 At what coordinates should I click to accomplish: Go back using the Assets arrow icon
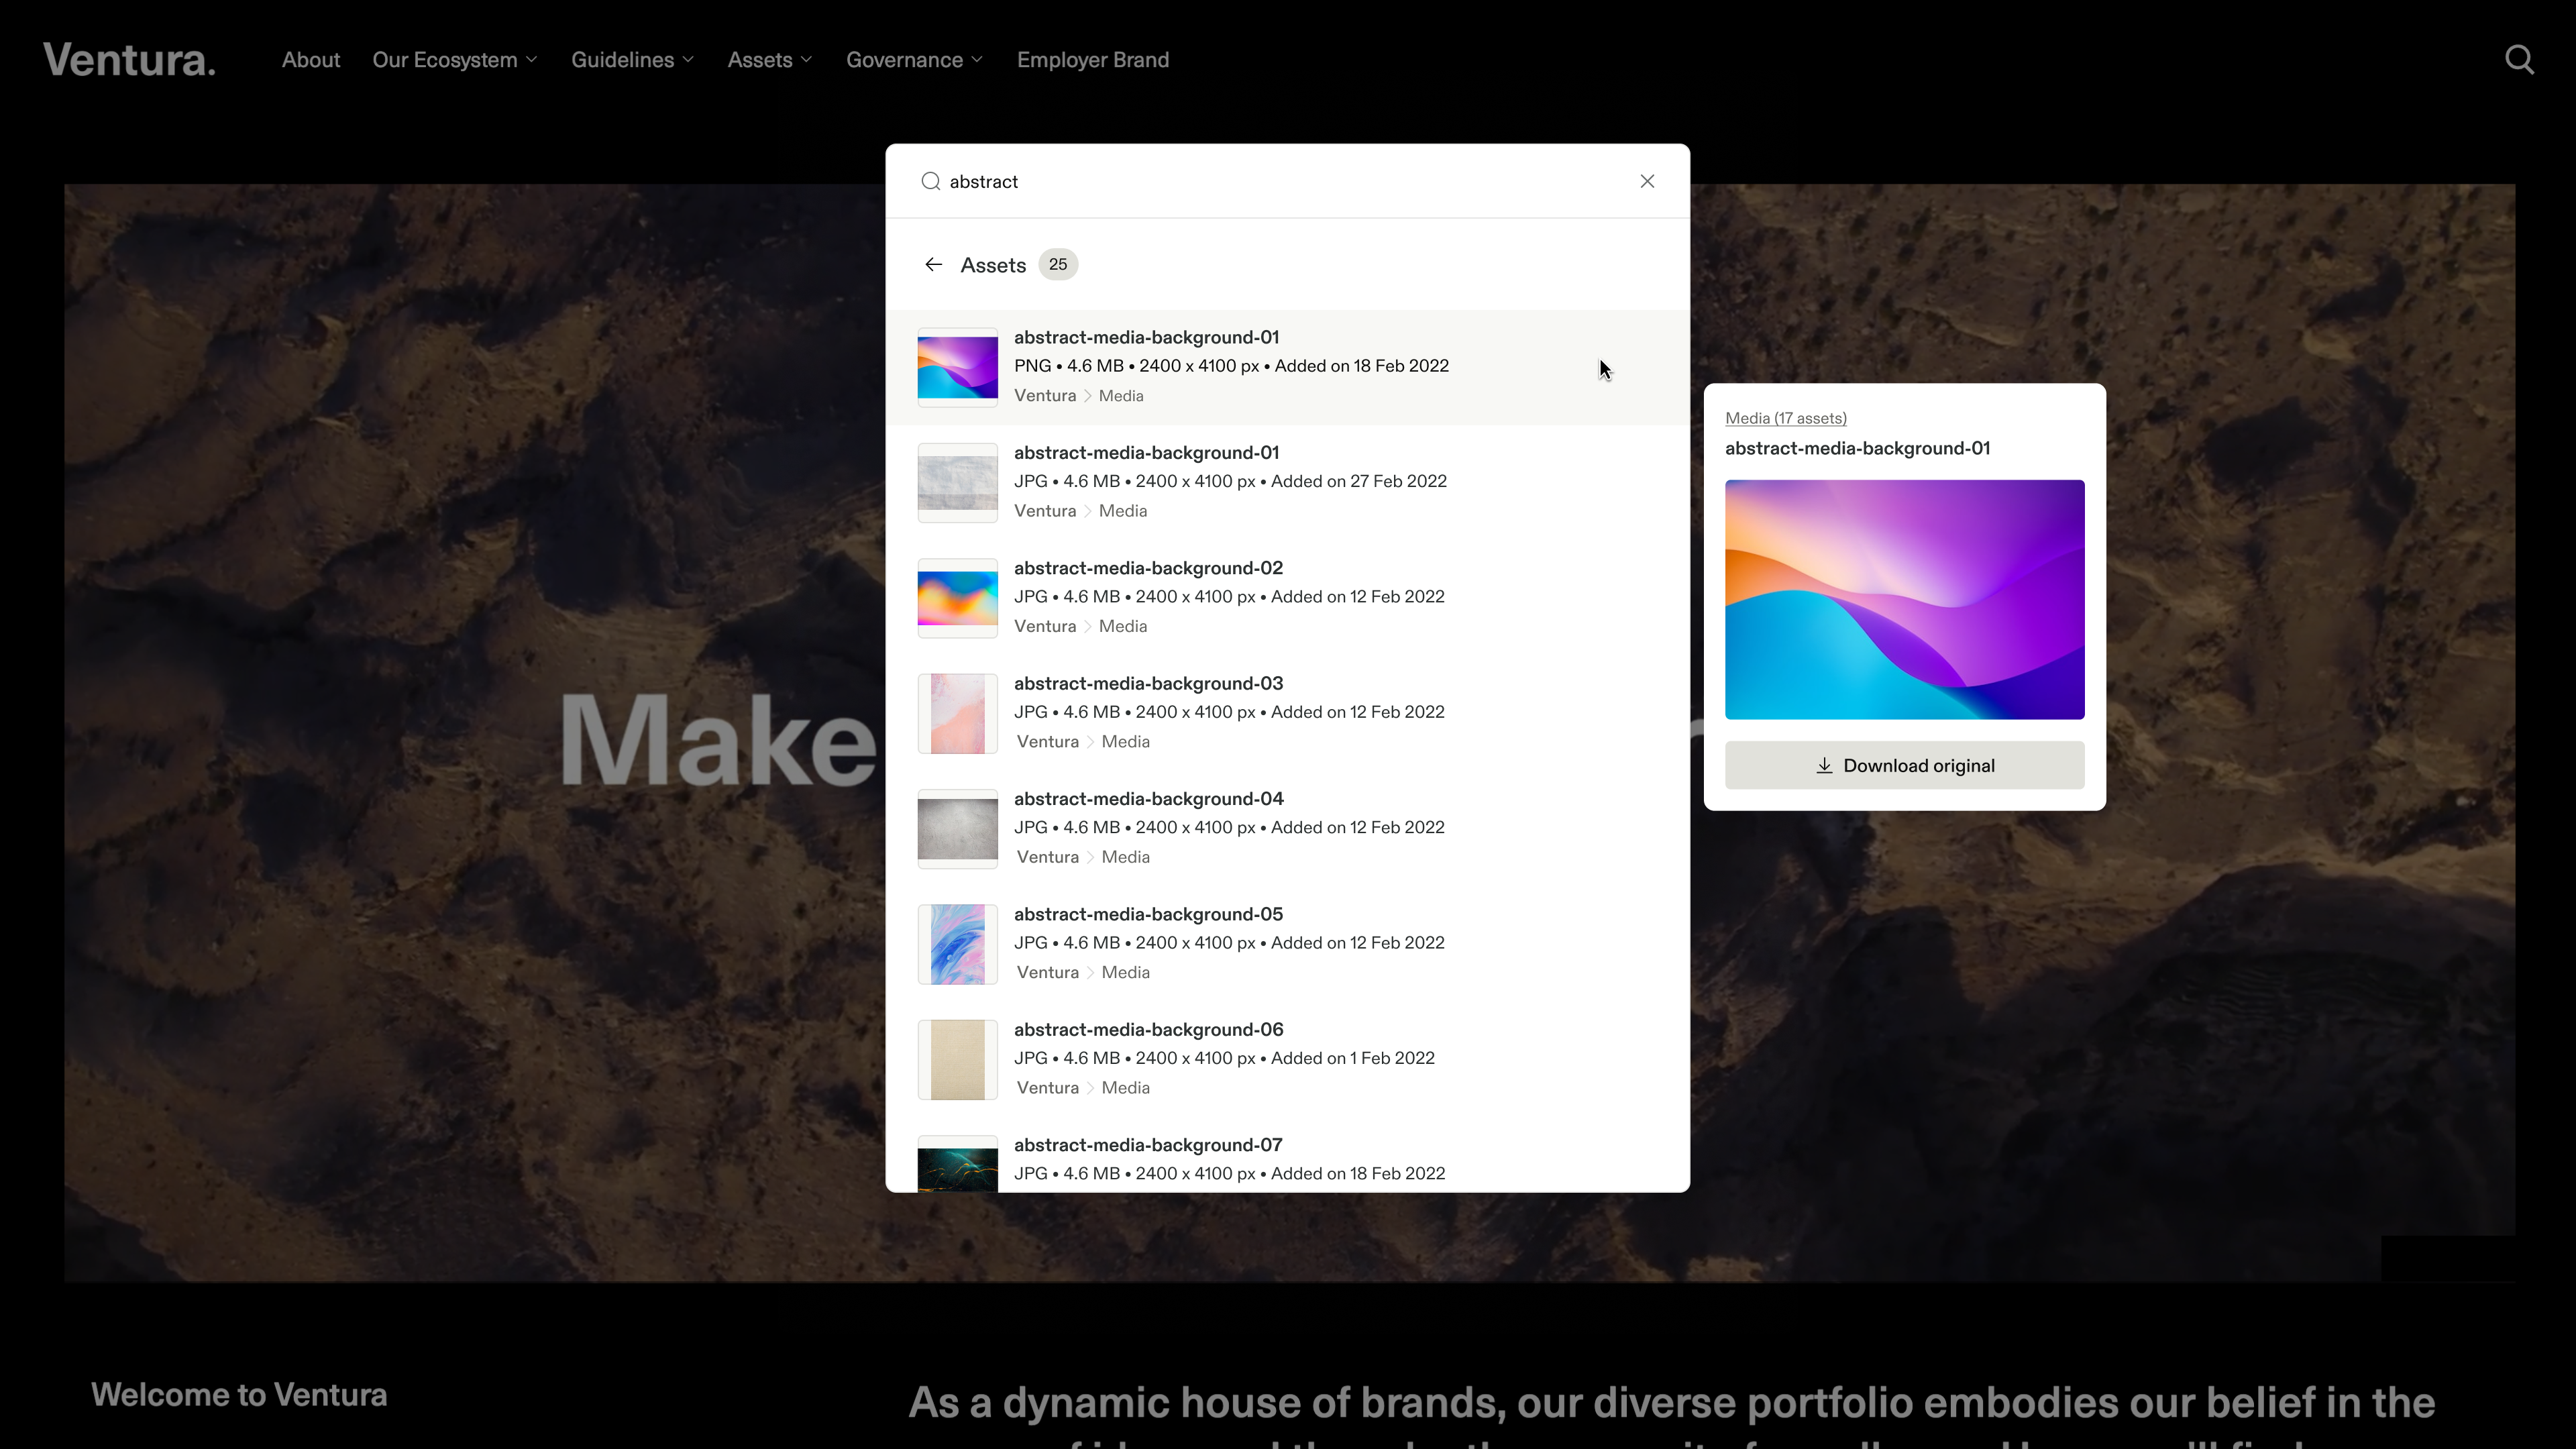coord(933,265)
